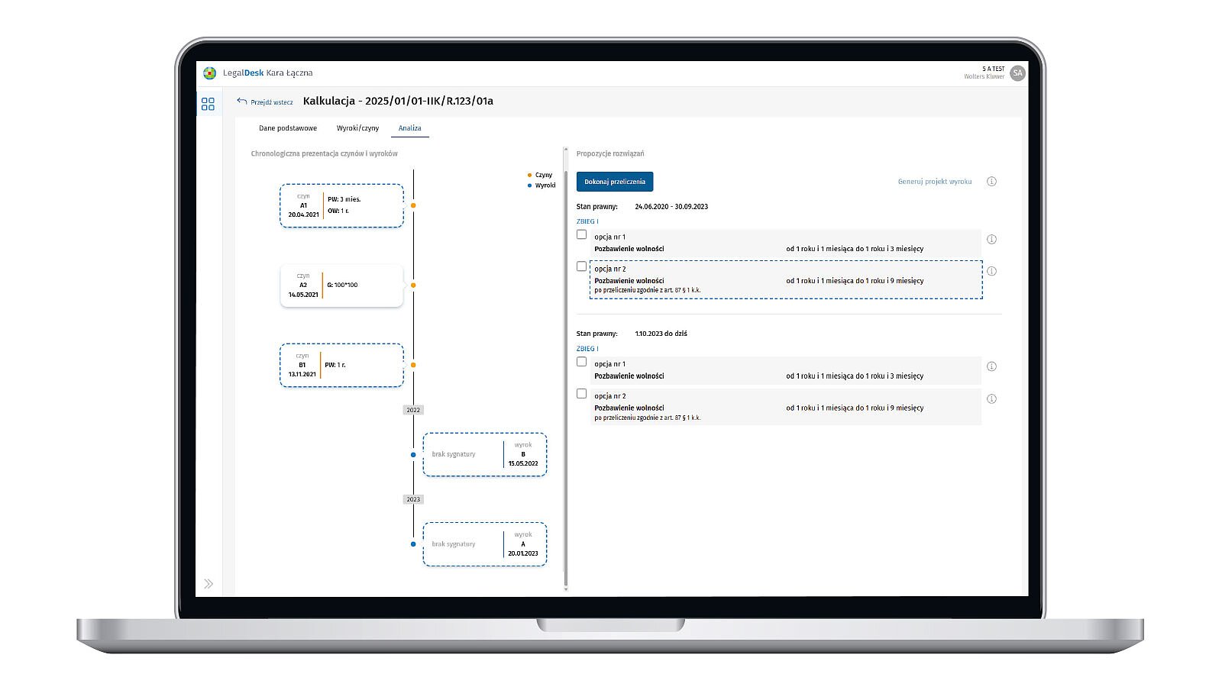This screenshot has width=1222, height=687.
Task: Open the Wyroki/czyny tab
Action: click(x=357, y=128)
